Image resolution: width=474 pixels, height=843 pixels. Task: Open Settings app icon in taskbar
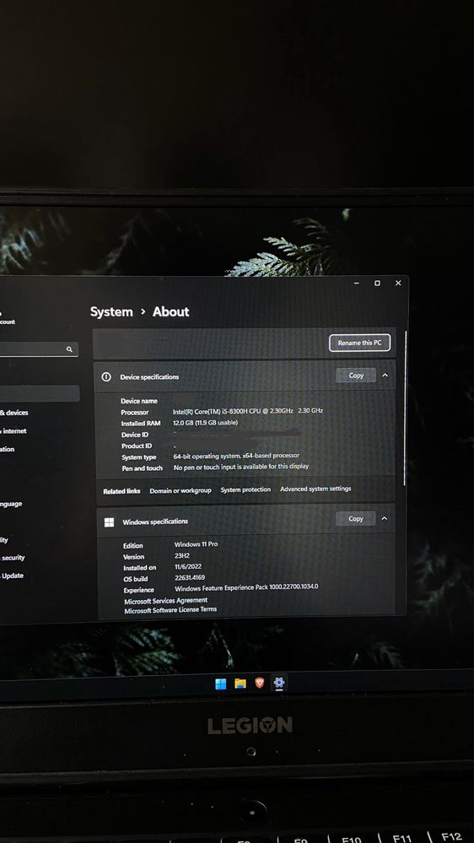[279, 683]
